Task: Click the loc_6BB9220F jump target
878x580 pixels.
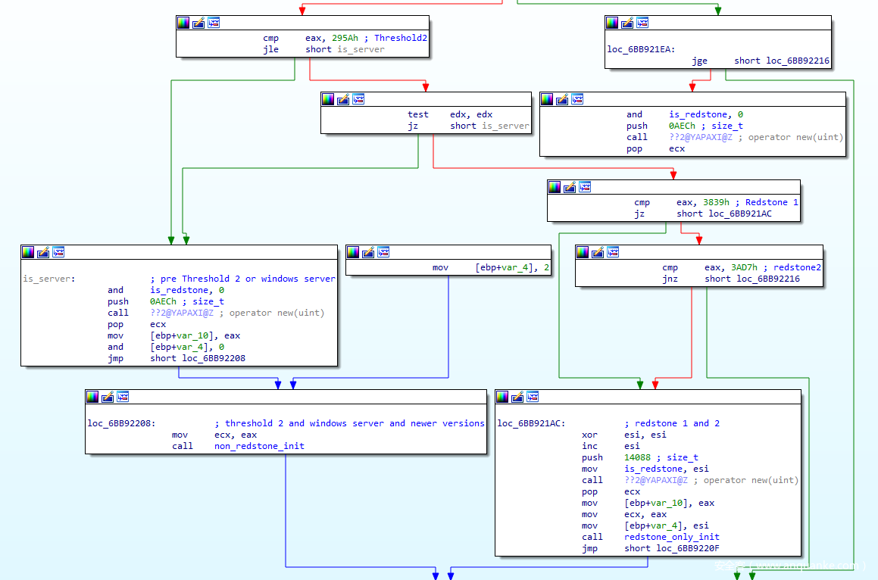Action: pos(688,548)
